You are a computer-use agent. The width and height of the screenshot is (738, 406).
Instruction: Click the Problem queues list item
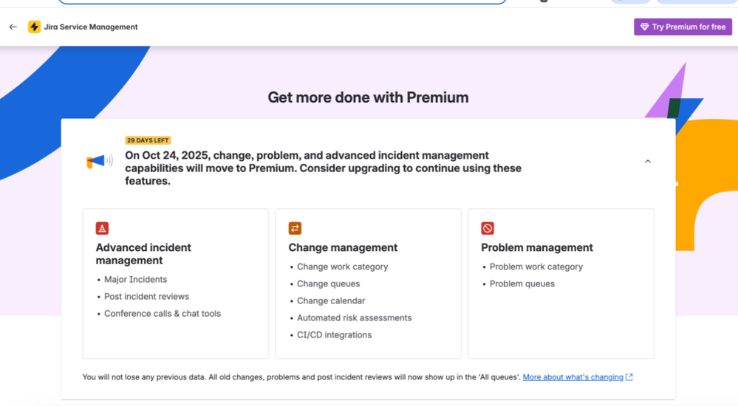click(x=522, y=284)
